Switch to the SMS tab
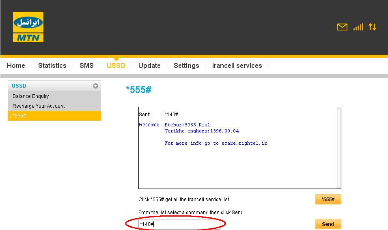388x230 pixels. click(86, 66)
